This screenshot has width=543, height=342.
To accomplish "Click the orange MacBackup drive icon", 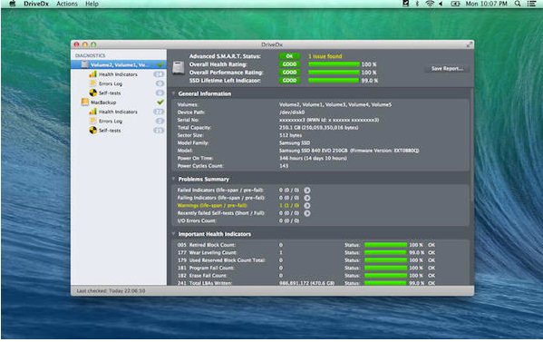I will (85, 103).
